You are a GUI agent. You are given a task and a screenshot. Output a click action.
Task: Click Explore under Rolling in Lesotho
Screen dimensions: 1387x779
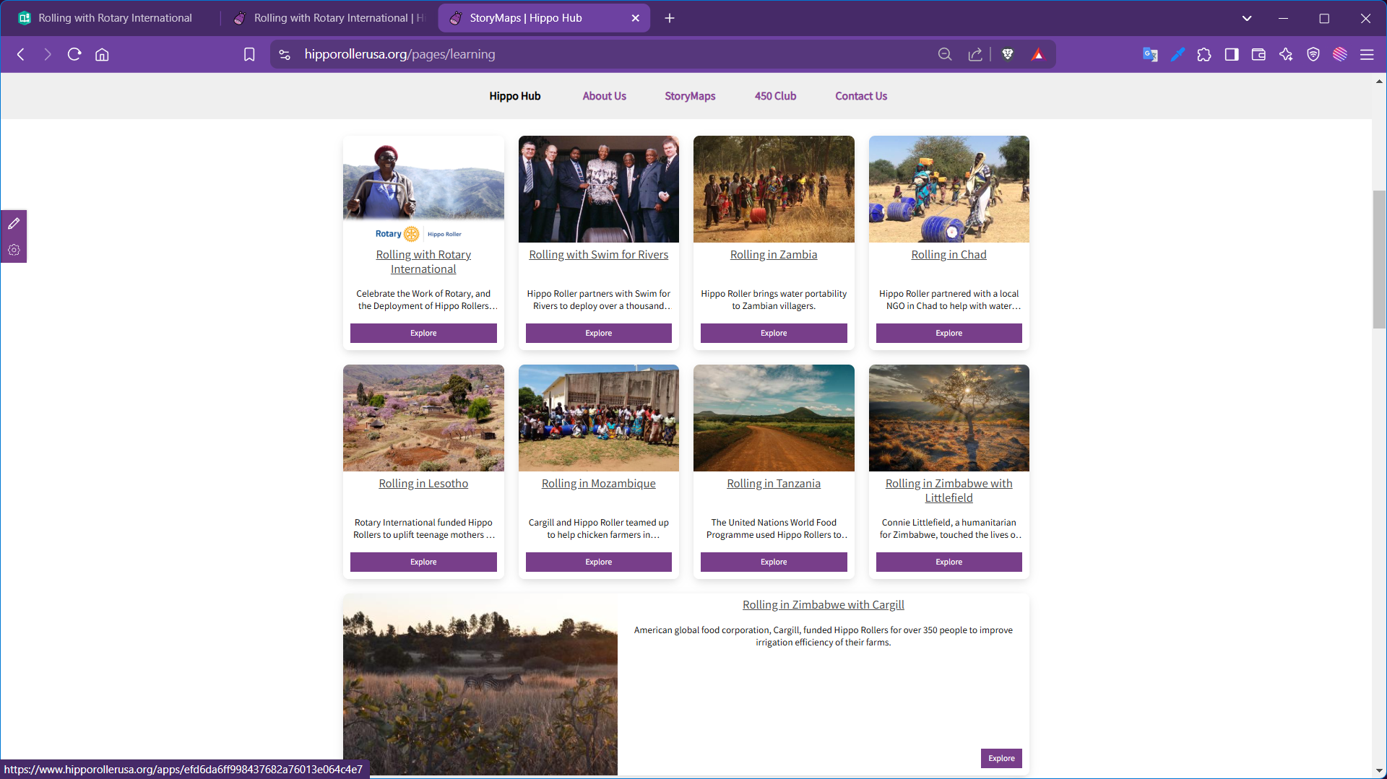click(x=423, y=562)
